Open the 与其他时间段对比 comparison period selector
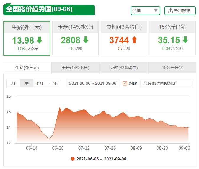 pyautogui.click(x=167, y=83)
